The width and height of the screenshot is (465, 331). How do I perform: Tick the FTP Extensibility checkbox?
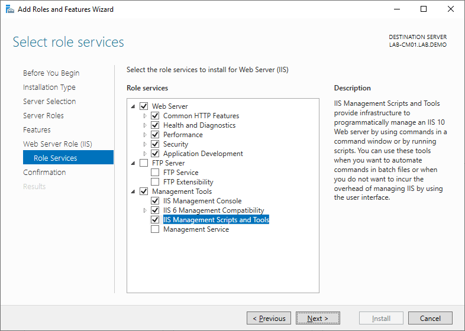click(x=155, y=182)
